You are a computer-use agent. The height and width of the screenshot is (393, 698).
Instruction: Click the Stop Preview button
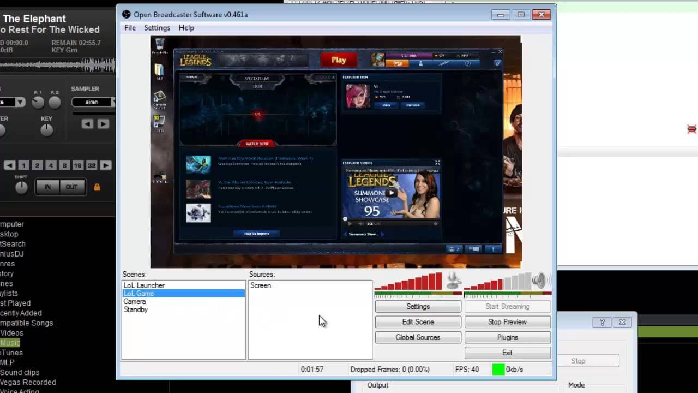507,322
